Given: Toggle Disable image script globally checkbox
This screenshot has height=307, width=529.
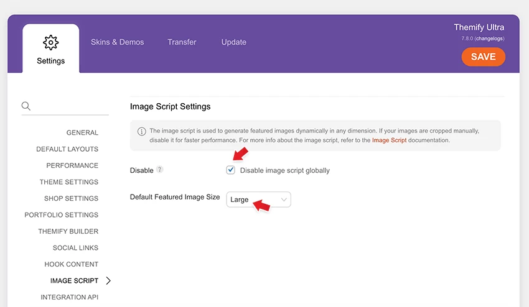Looking at the screenshot, I should pos(230,170).
